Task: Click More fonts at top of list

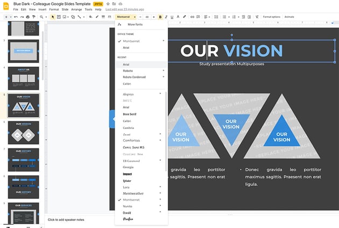Action: 136,25
